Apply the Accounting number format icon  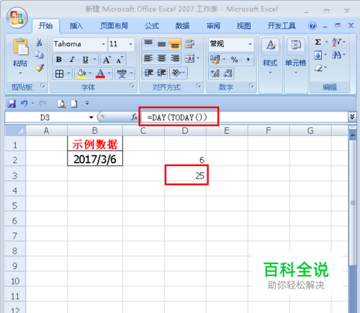click(215, 60)
